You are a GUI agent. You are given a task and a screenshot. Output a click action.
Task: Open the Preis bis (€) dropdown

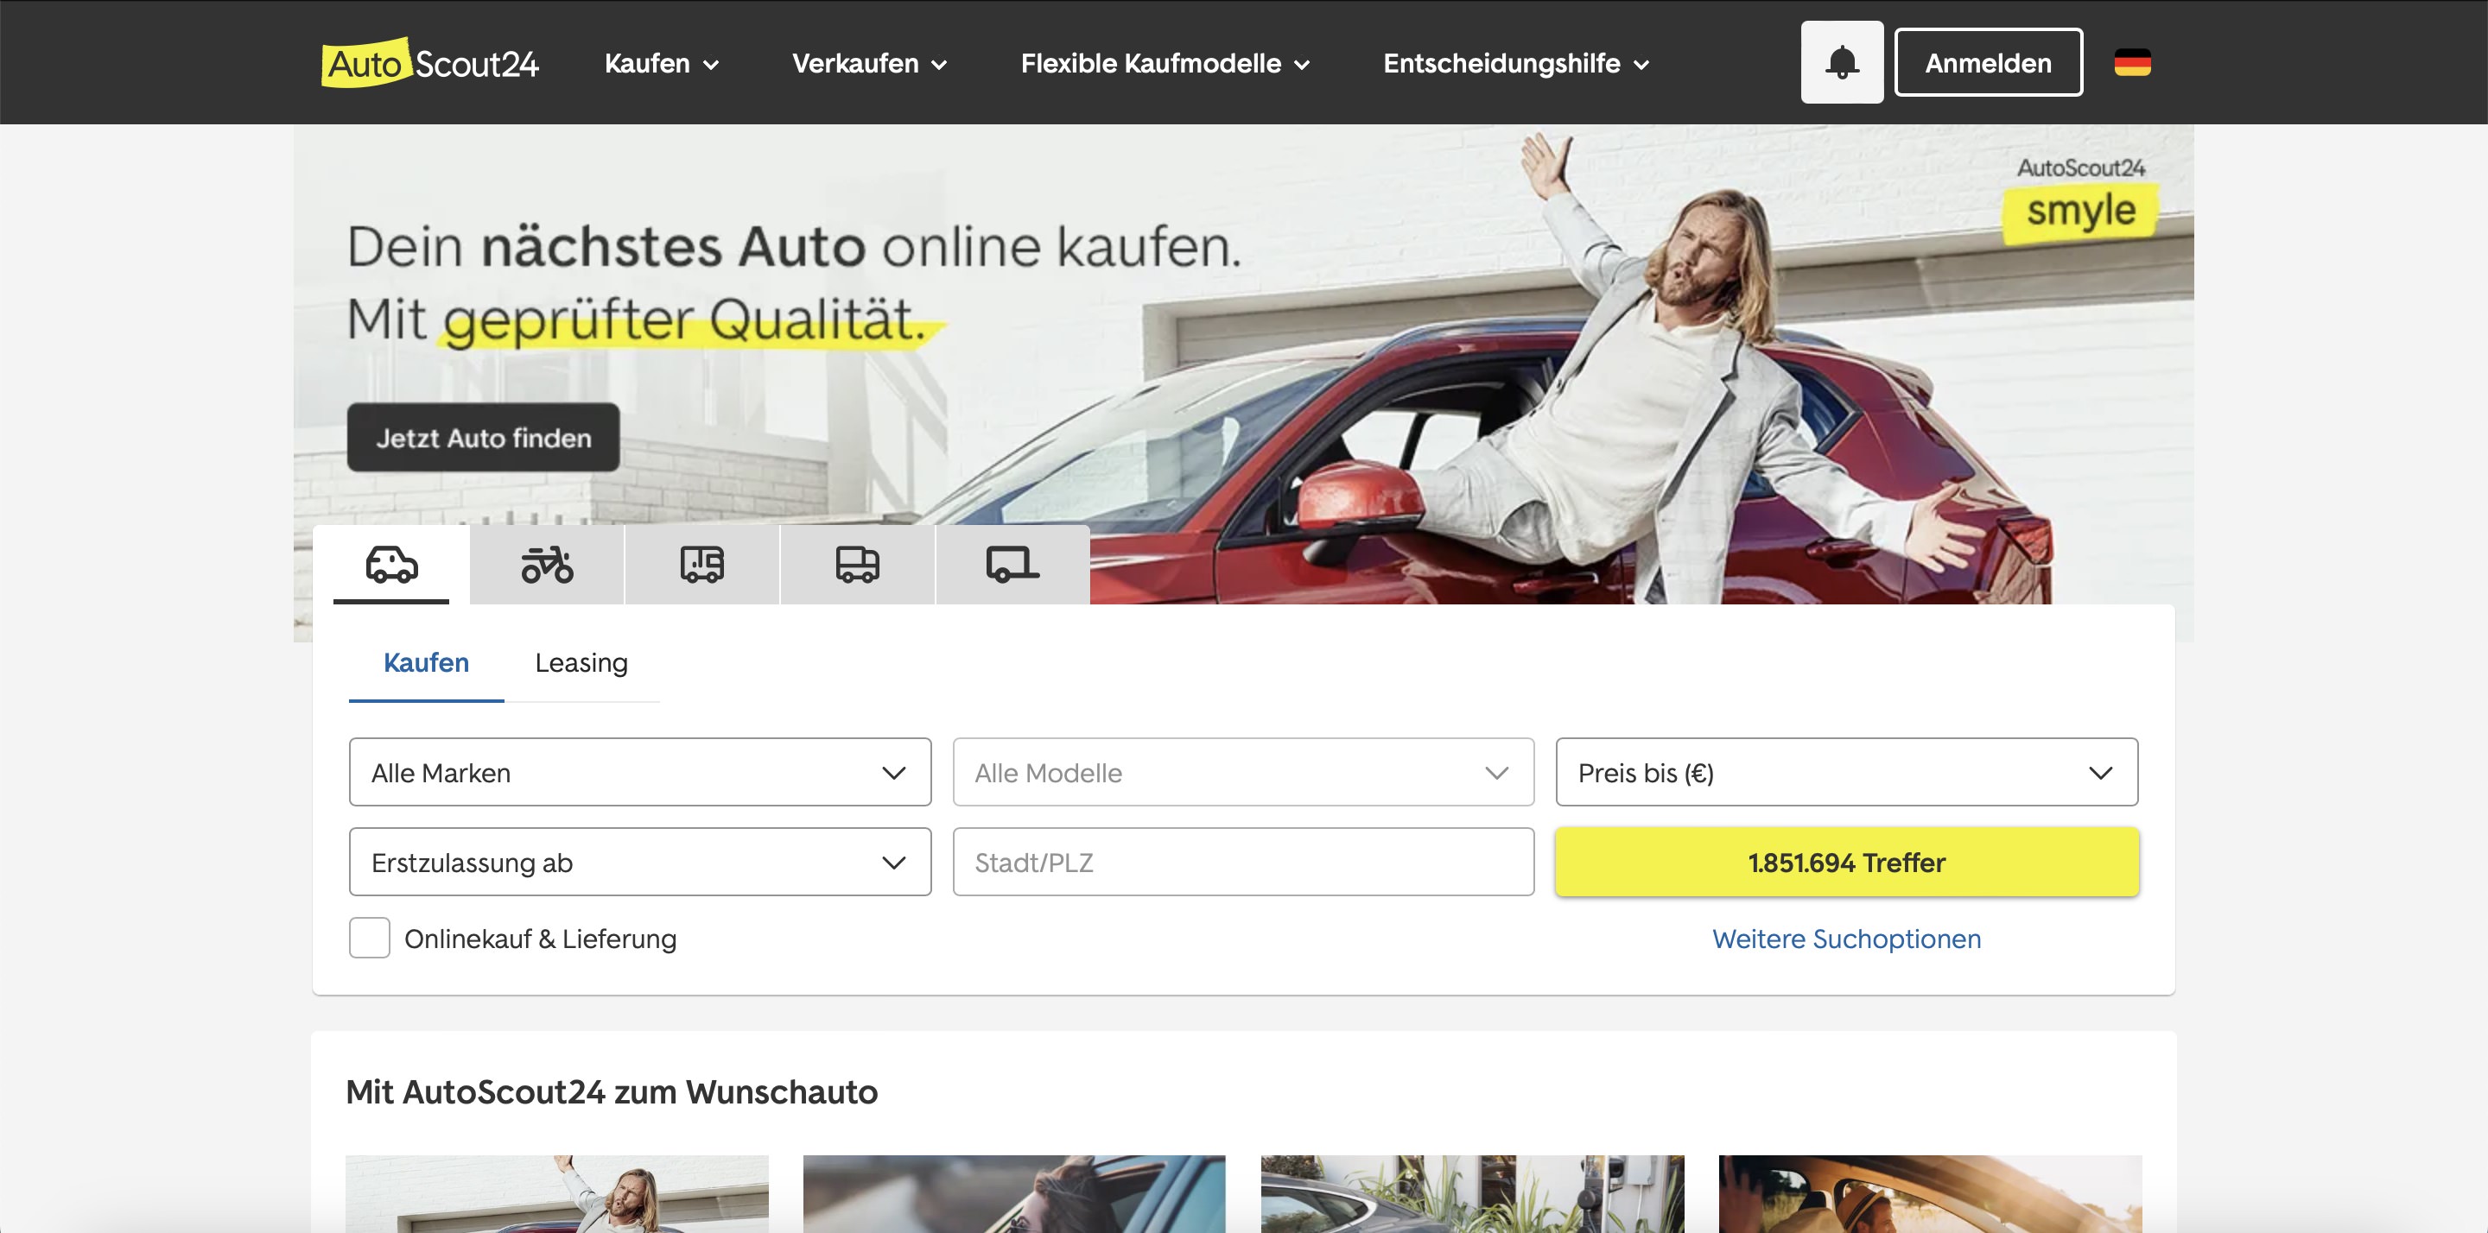[1846, 773]
